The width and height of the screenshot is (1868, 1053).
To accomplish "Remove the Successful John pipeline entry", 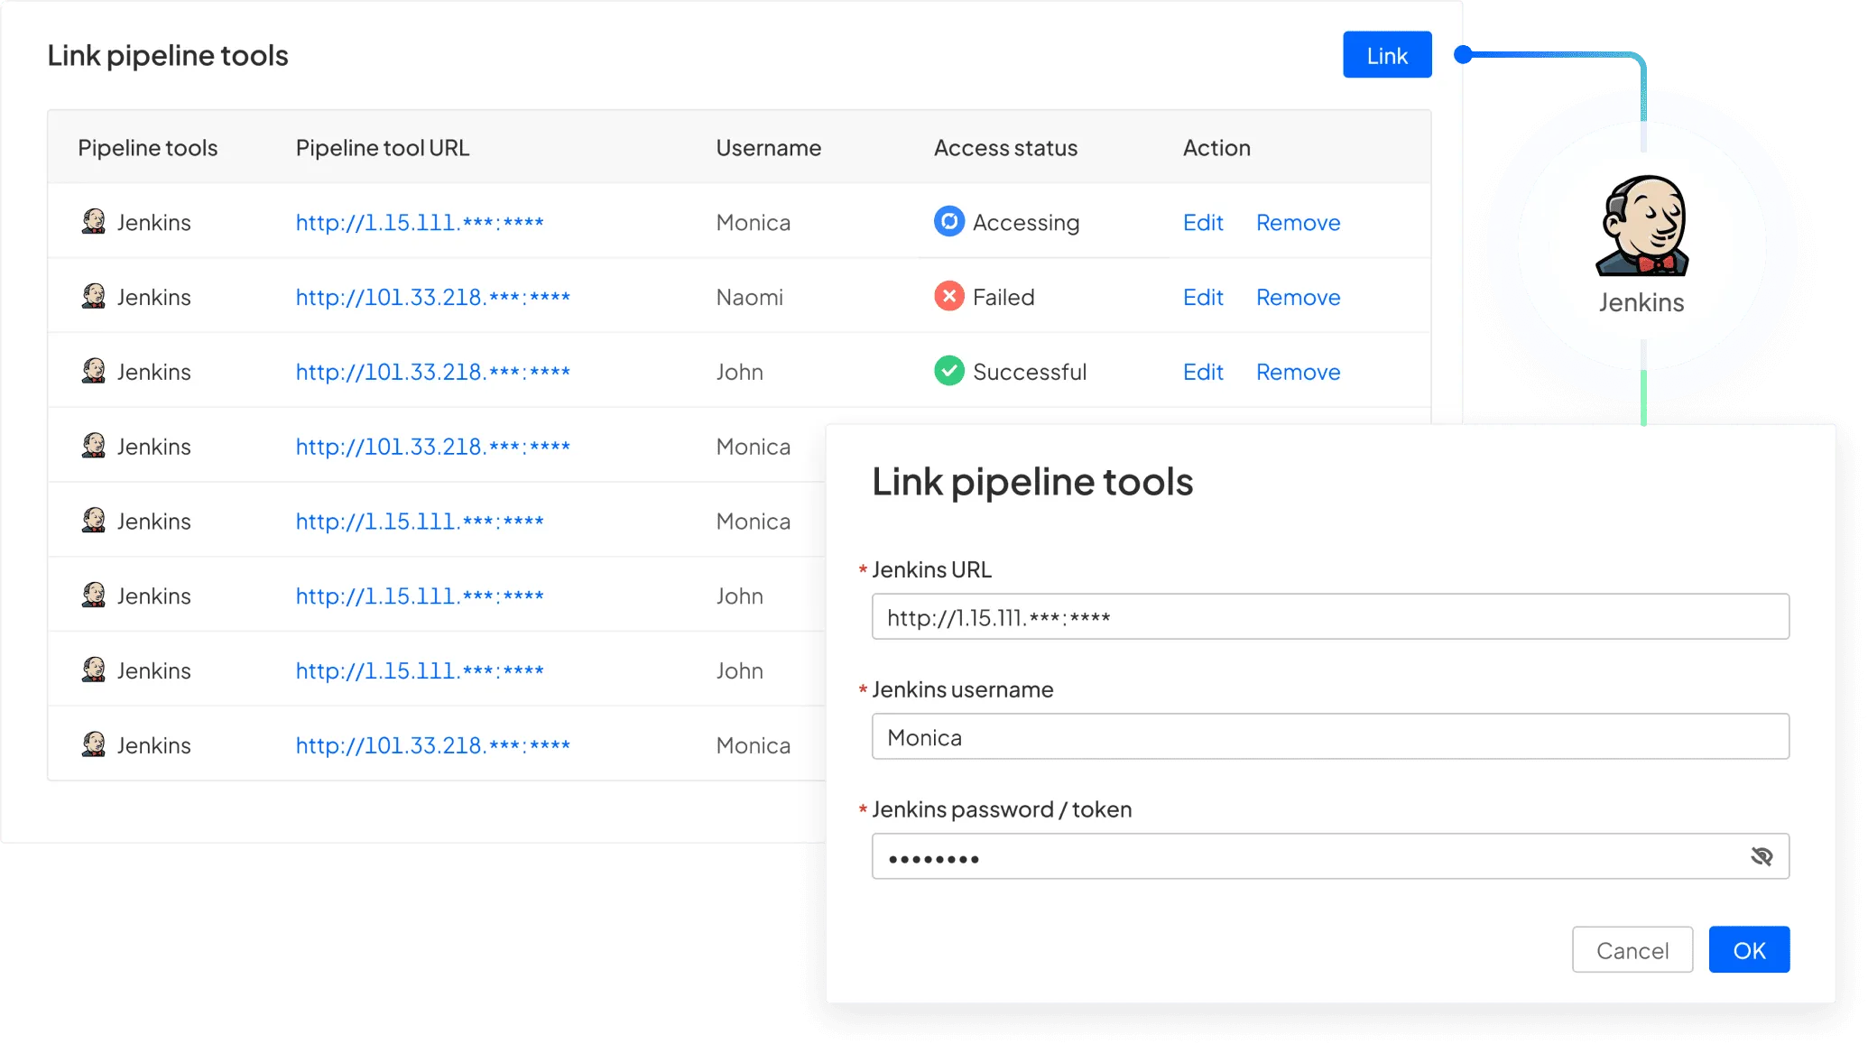I will tap(1298, 372).
